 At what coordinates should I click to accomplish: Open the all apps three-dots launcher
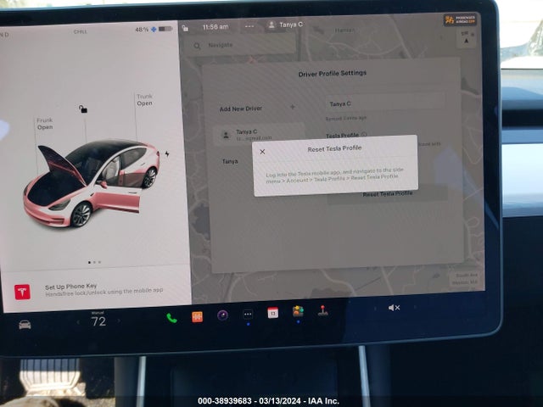(248, 315)
